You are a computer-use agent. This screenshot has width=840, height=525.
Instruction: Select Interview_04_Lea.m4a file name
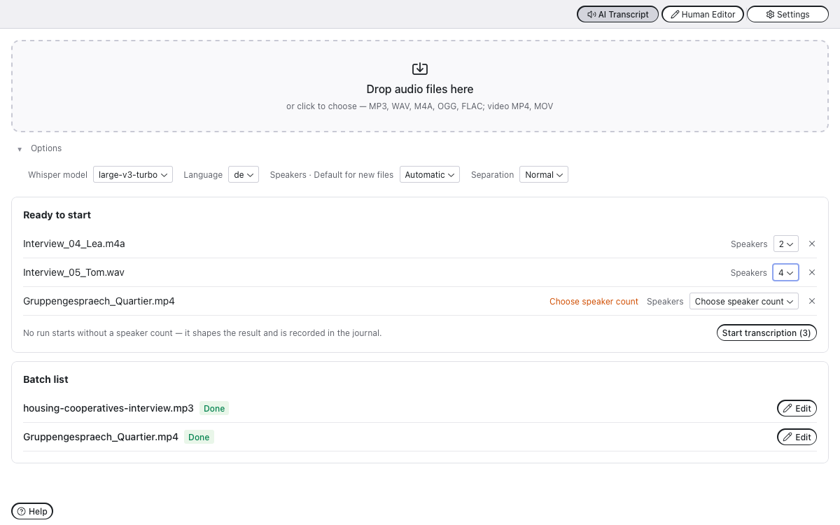tap(74, 244)
